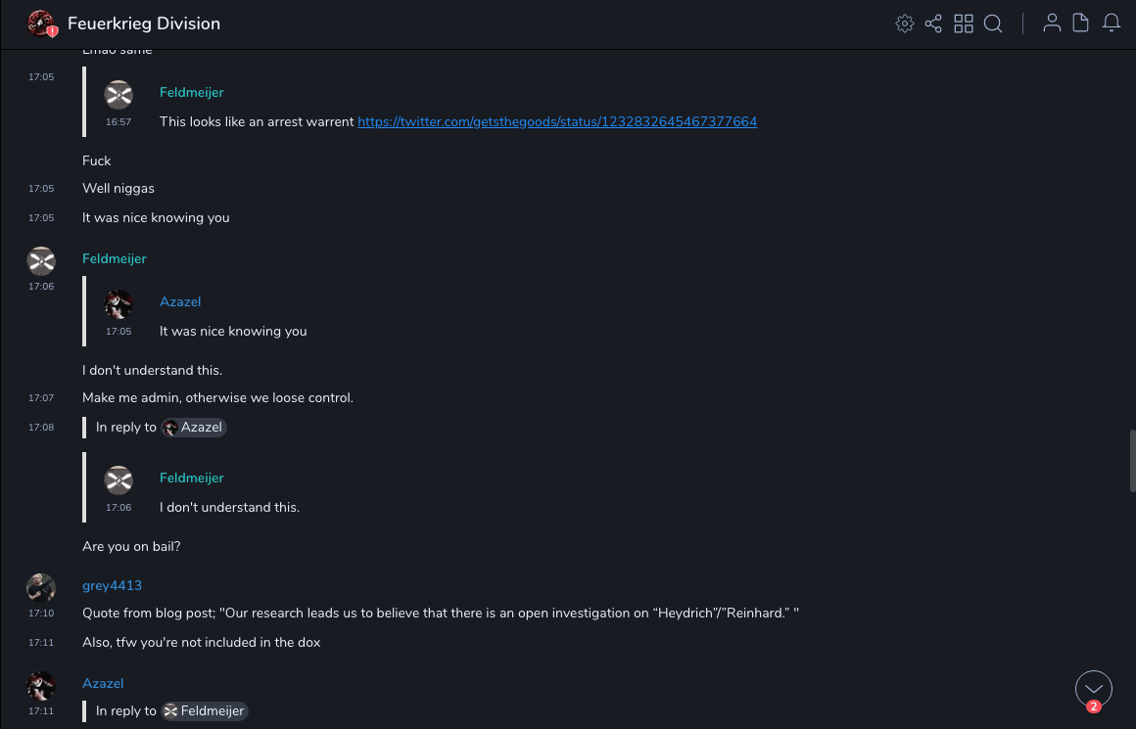The width and height of the screenshot is (1136, 729).
Task: Click the share room icon
Action: point(933,23)
